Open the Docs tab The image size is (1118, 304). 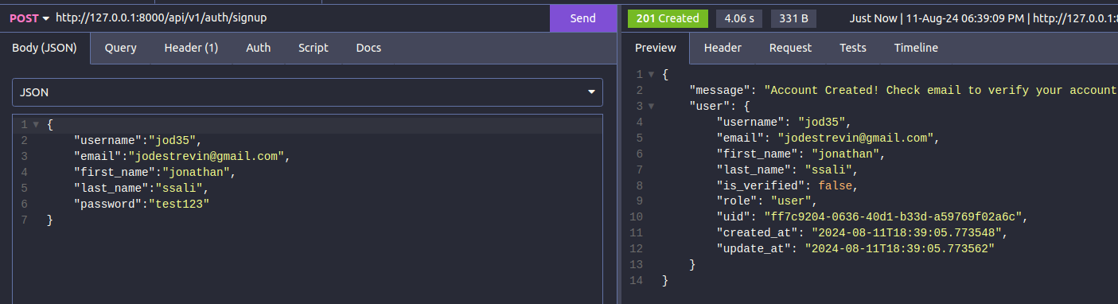[368, 48]
